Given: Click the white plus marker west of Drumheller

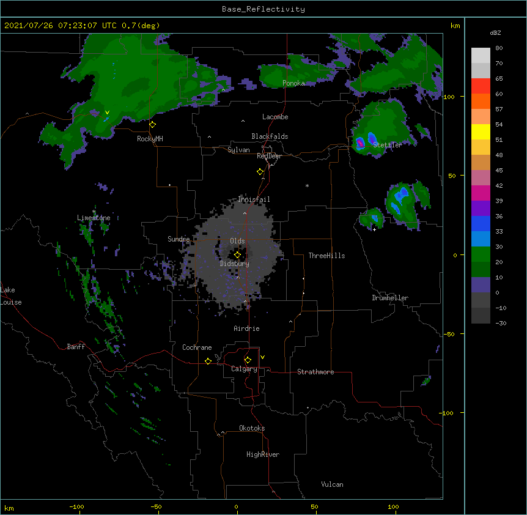Looking at the screenshot, I should tap(374, 229).
